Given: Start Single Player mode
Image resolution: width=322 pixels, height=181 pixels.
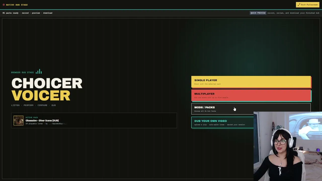Looking at the screenshot, I should 251,82.
